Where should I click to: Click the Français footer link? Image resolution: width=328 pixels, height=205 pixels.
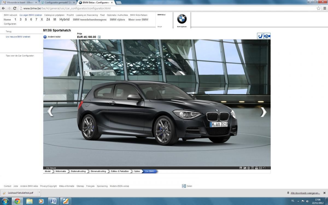pyautogui.click(x=90, y=186)
